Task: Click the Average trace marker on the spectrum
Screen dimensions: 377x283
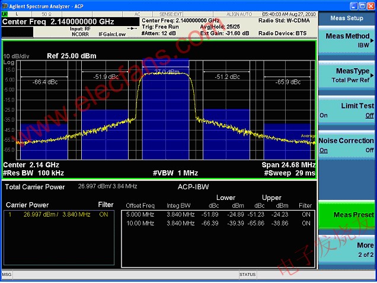Action: [308, 136]
